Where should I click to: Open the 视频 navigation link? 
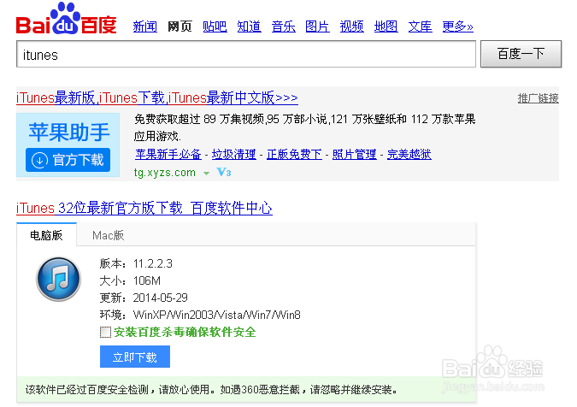[x=352, y=27]
